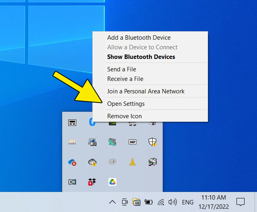The image size is (257, 212).
Task: Open the Wi-Fi network icon
Action: point(161,202)
